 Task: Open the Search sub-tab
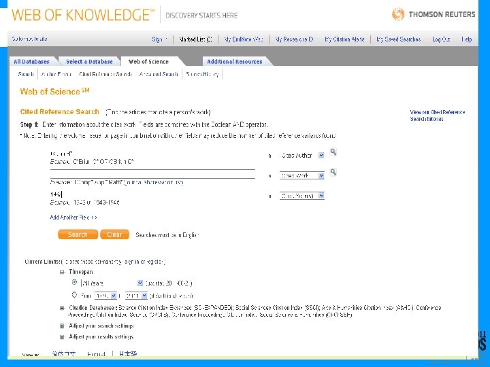(26, 74)
